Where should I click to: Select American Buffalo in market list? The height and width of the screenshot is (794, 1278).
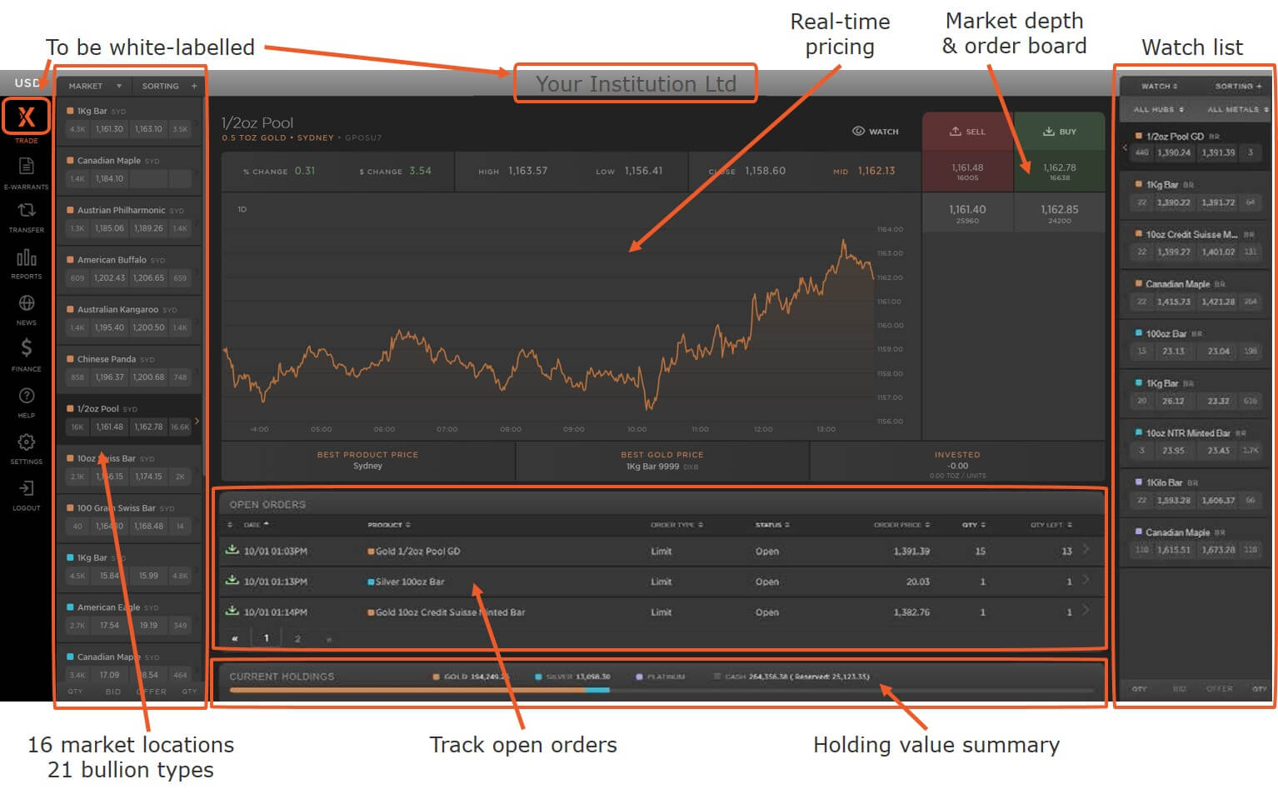click(129, 269)
